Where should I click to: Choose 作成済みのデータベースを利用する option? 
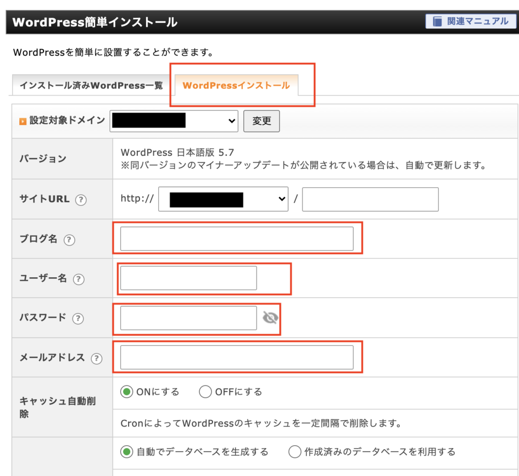294,452
